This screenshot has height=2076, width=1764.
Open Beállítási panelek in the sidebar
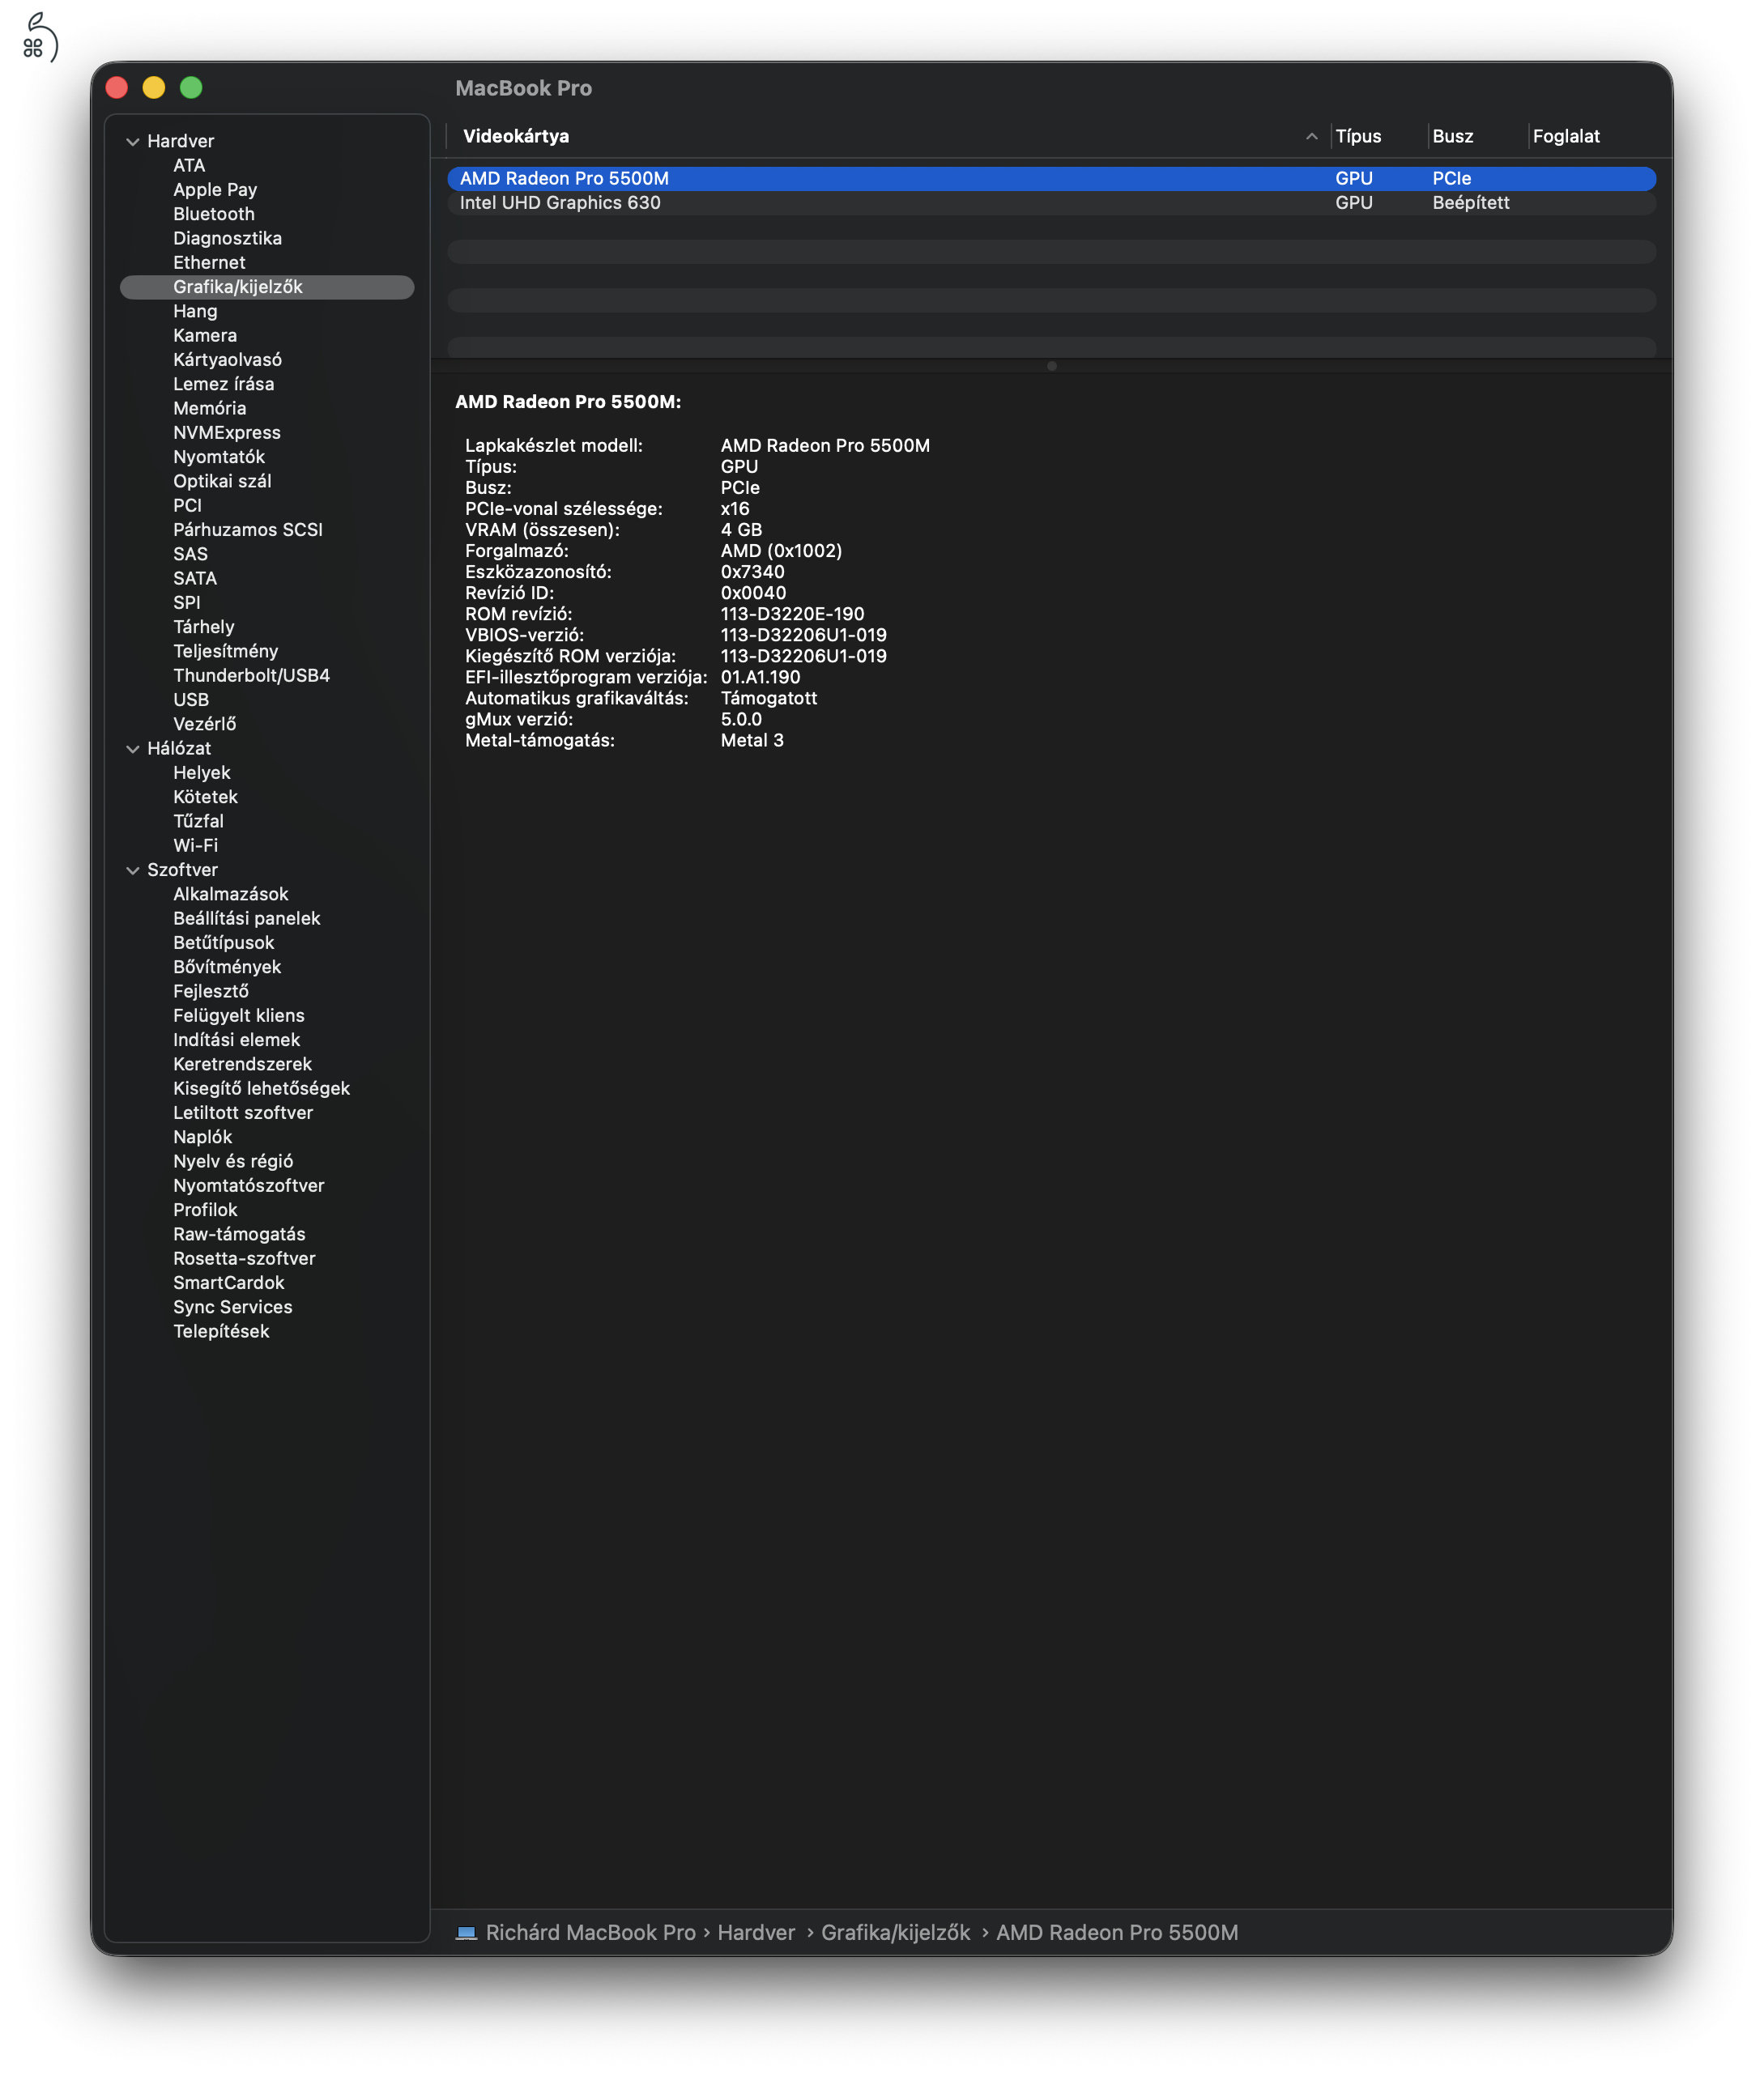click(247, 918)
